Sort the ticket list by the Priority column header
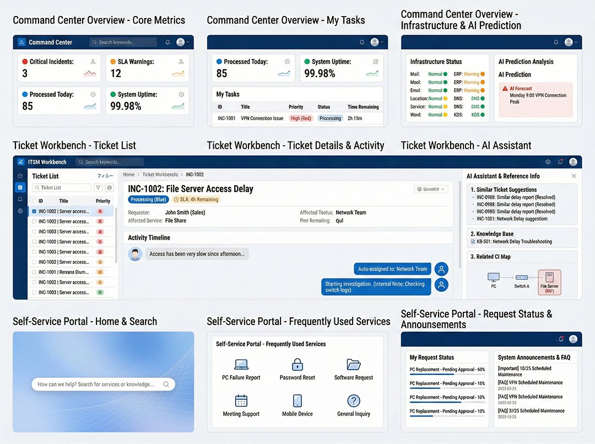This screenshot has height=444, width=595. pos(103,201)
